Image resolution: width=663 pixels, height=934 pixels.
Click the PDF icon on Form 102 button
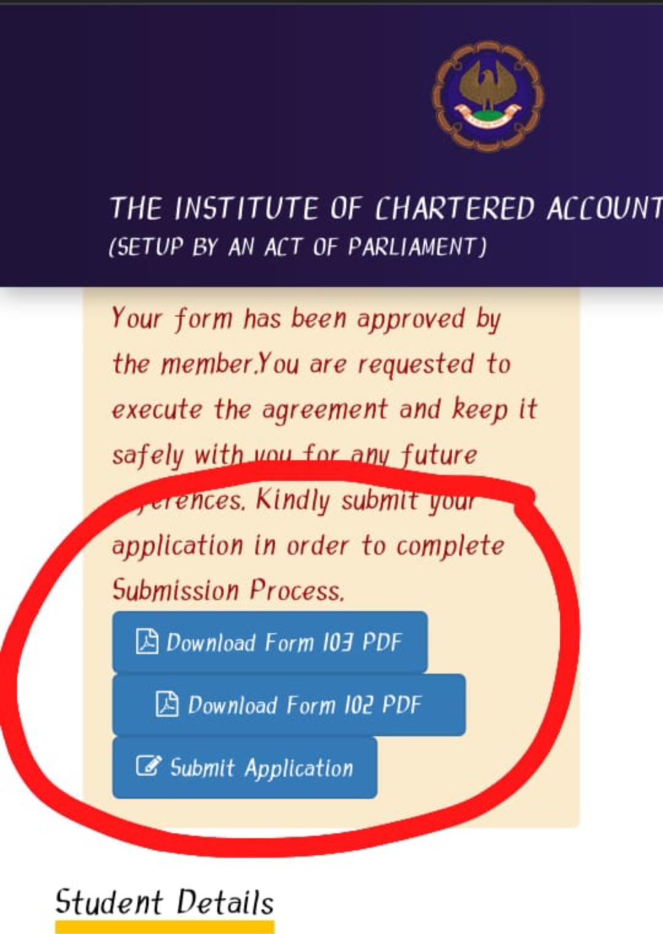click(x=167, y=704)
